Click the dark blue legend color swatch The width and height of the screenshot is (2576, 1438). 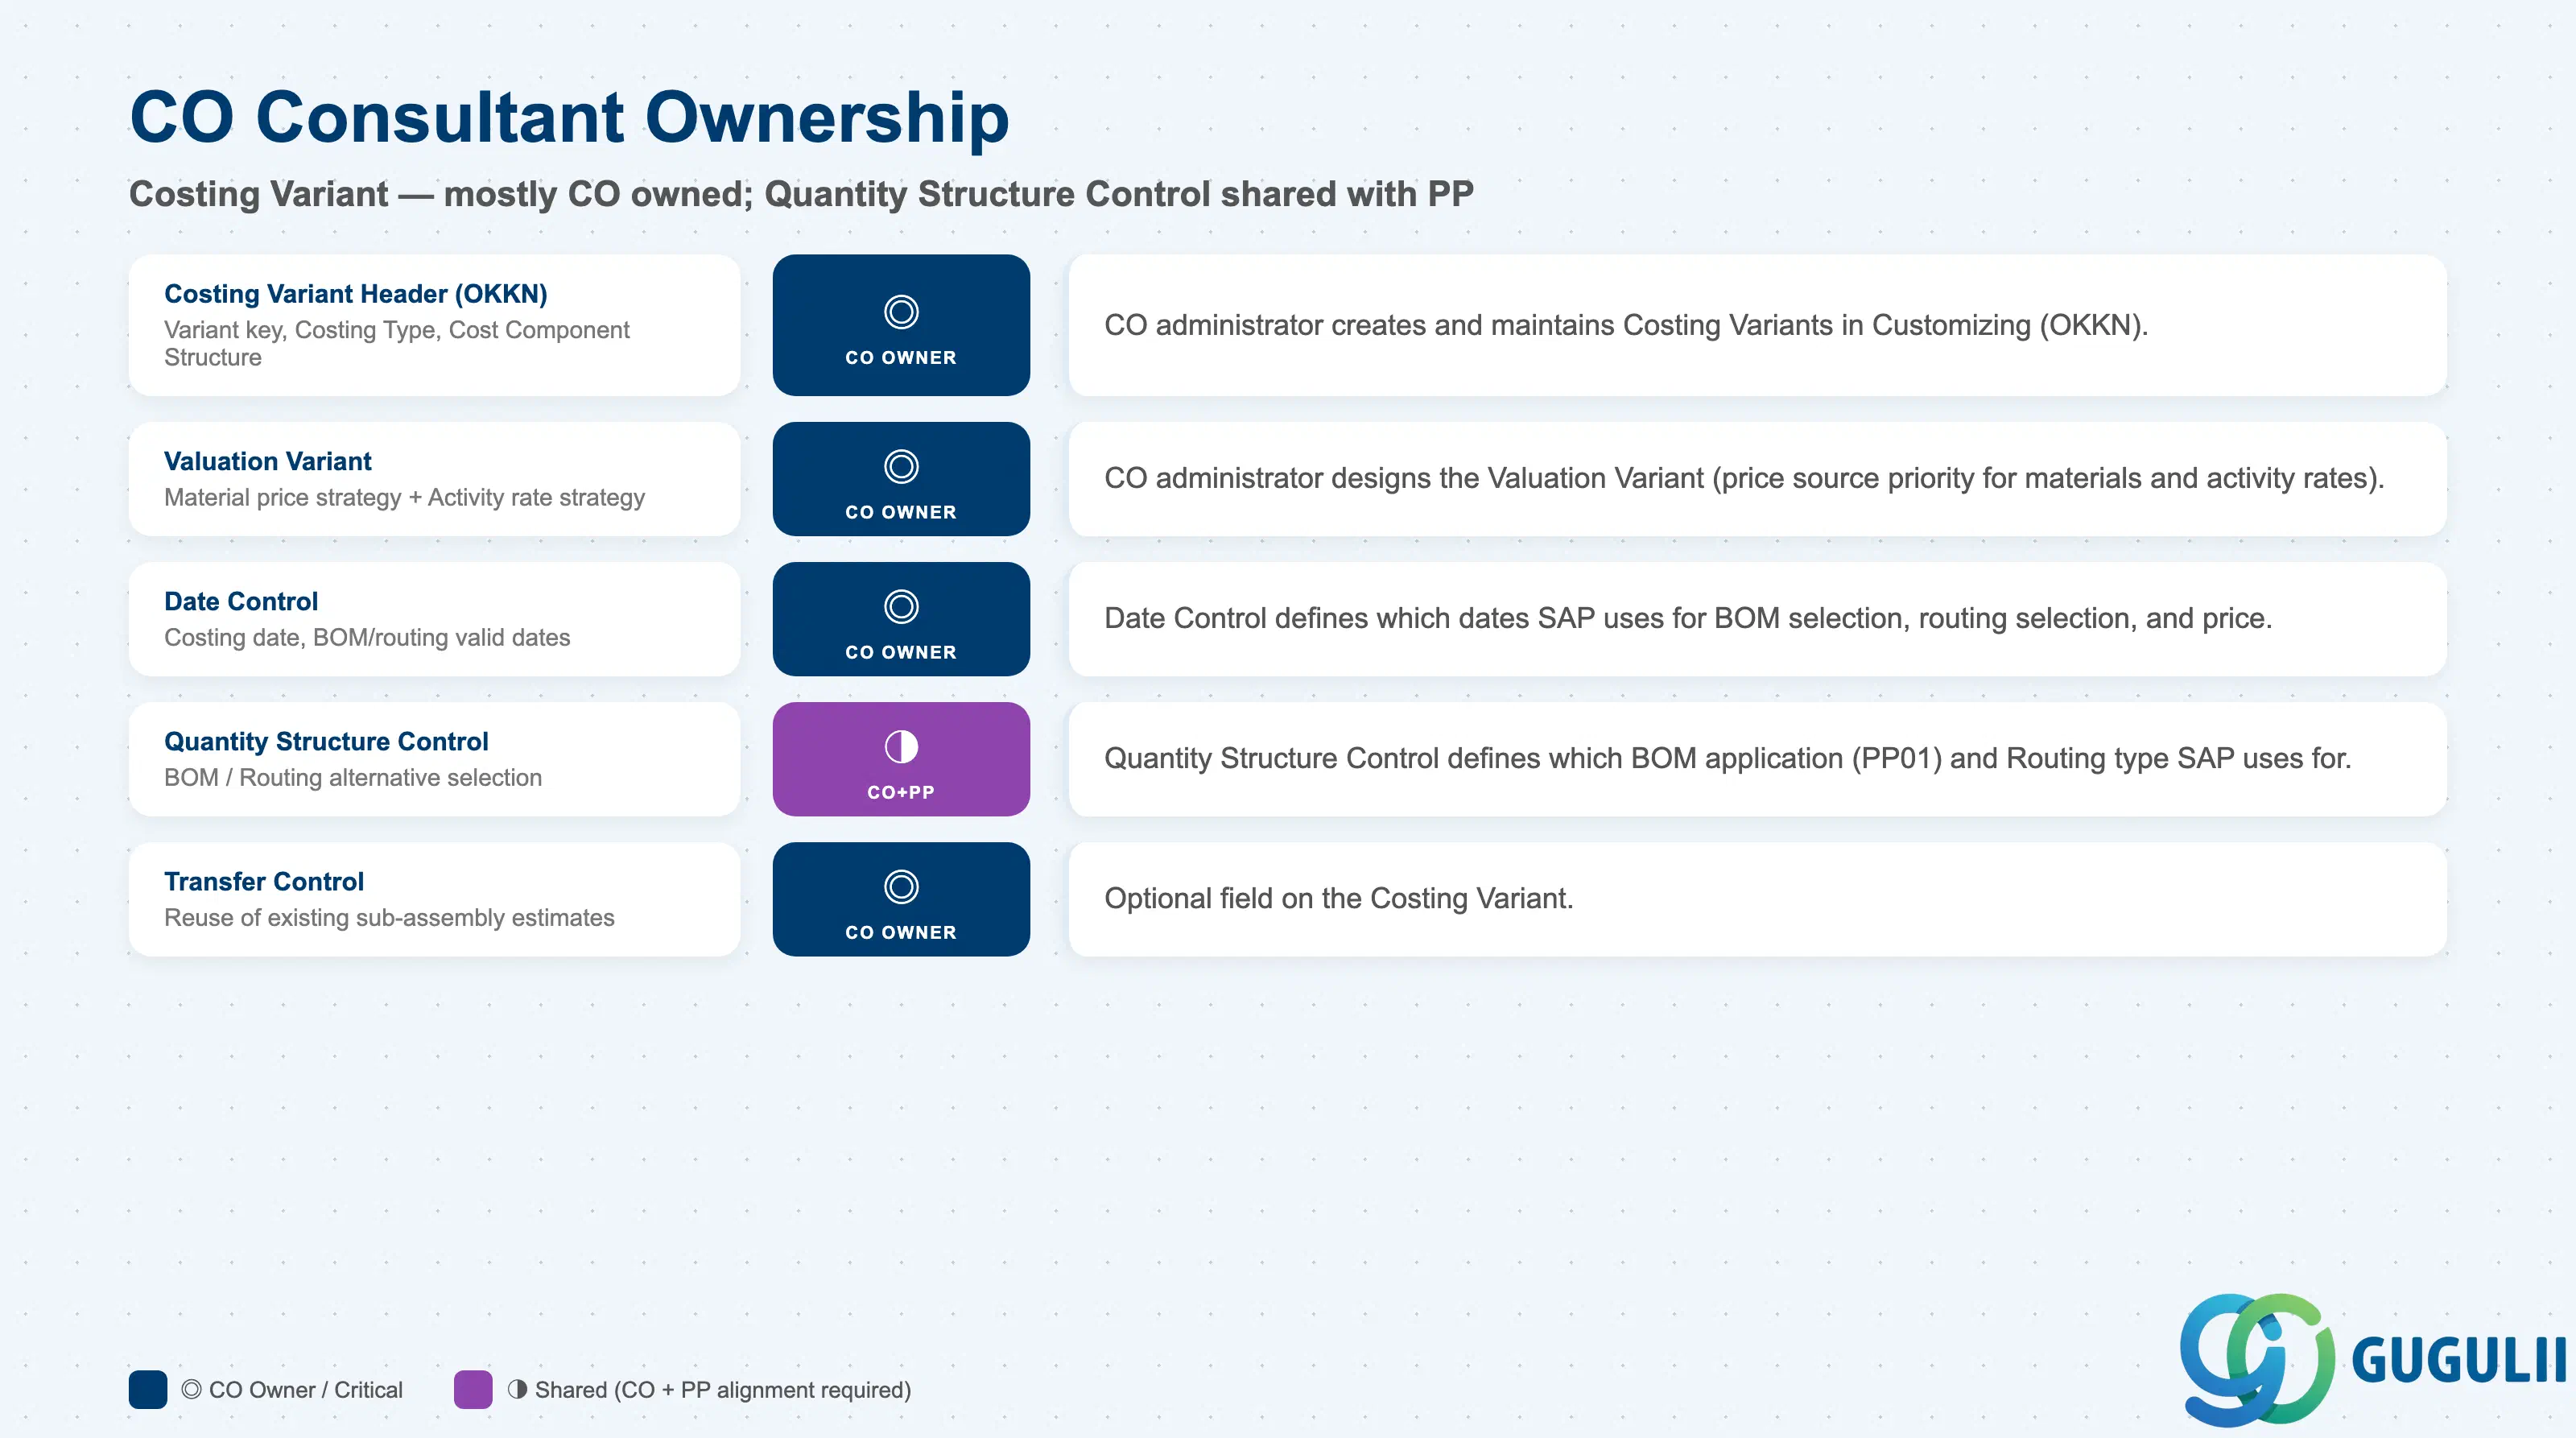click(x=148, y=1389)
